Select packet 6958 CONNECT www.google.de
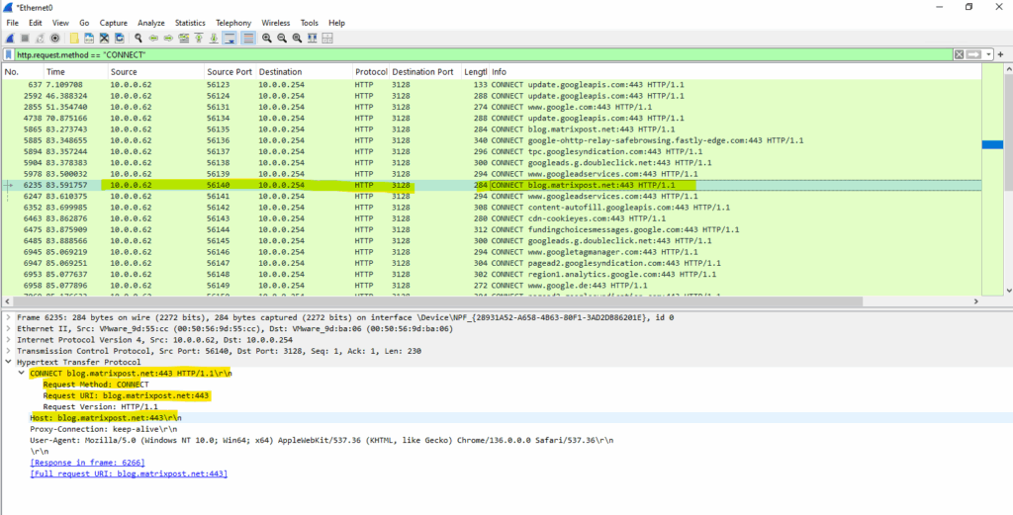The width and height of the screenshot is (1013, 515). coord(491,286)
